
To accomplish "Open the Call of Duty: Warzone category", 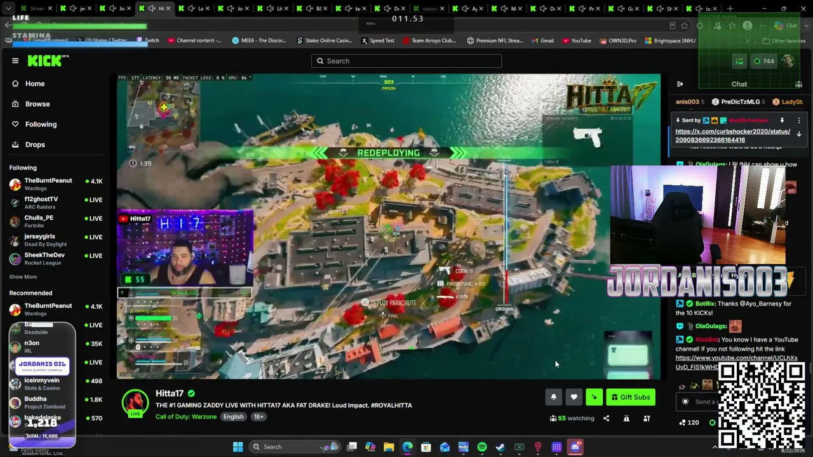I will point(186,417).
